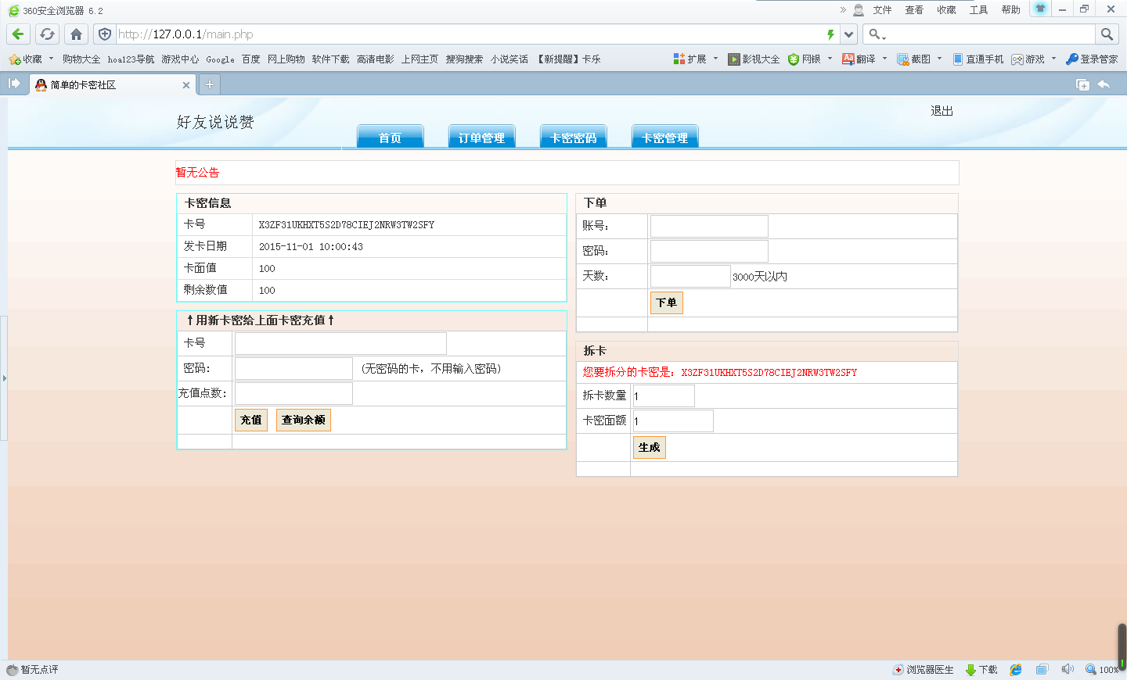Click the skin shirt icon in title bar
The image size is (1127, 680).
coord(1040,9)
